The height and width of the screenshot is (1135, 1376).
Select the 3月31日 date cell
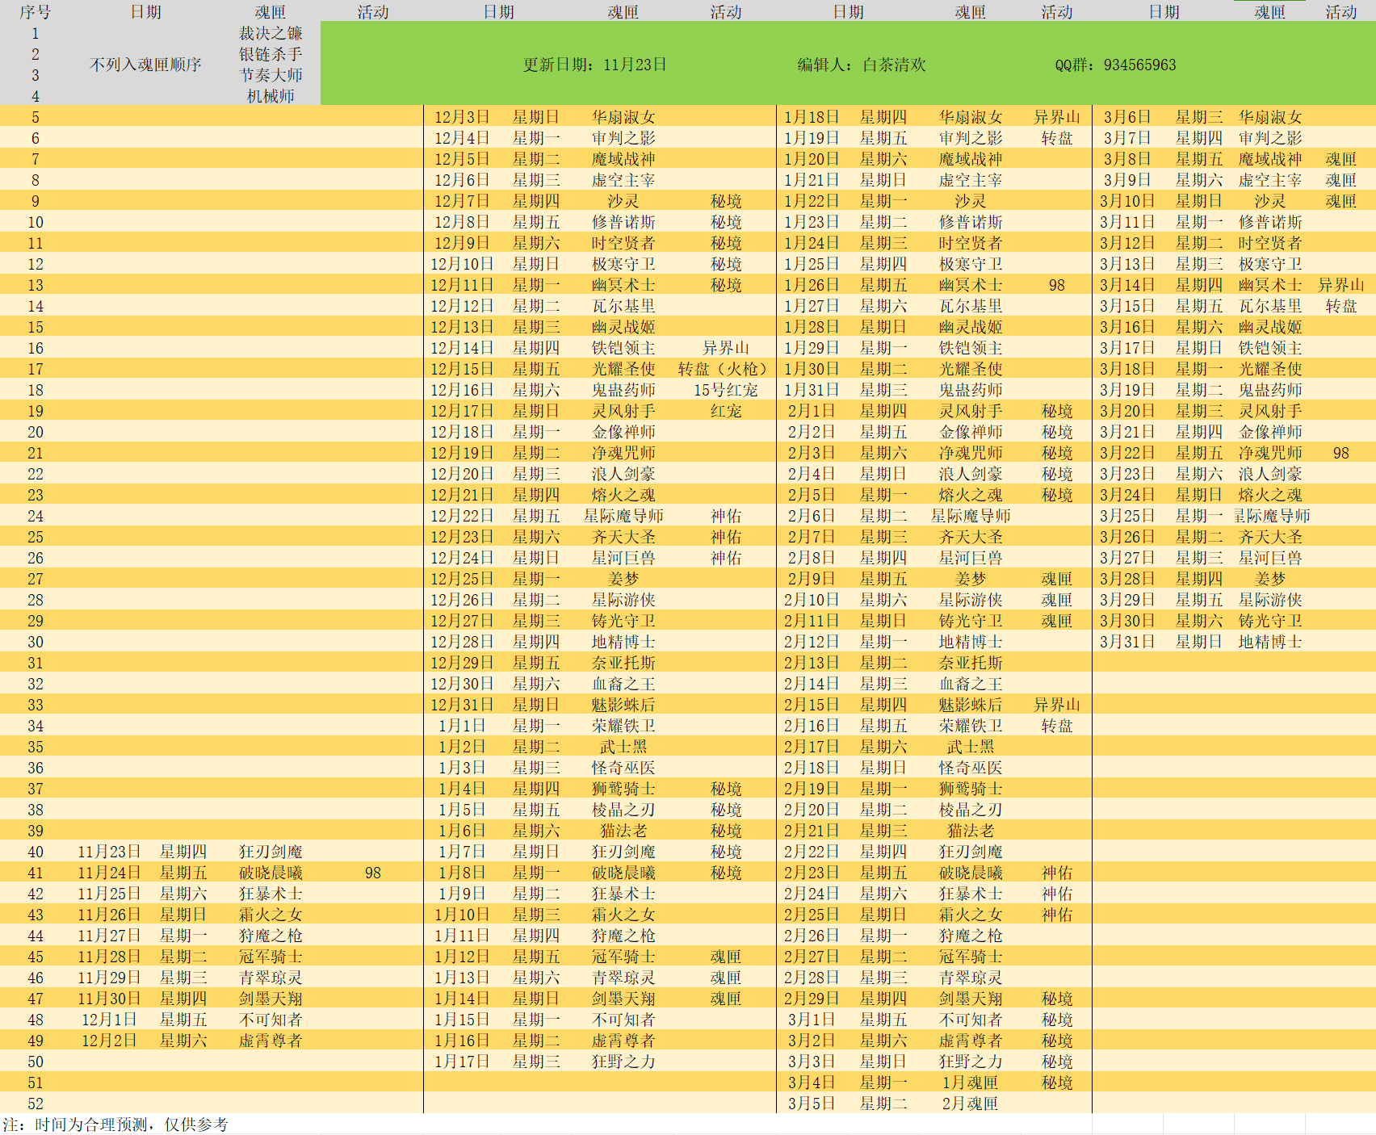[1127, 642]
